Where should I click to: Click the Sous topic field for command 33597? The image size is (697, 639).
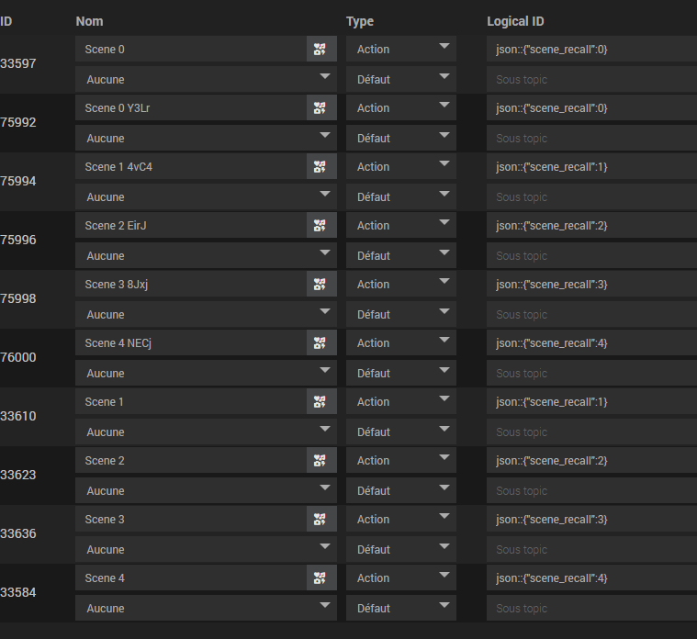591,79
